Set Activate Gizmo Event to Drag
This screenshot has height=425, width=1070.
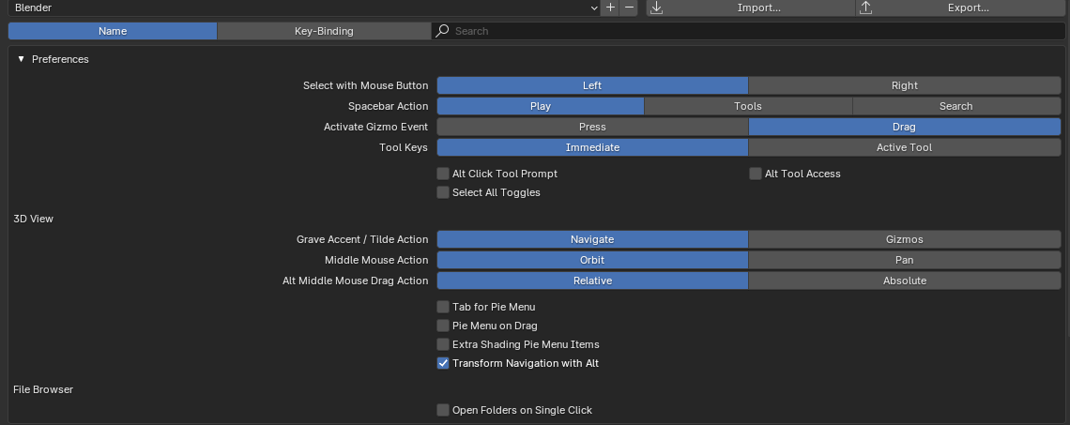point(904,127)
